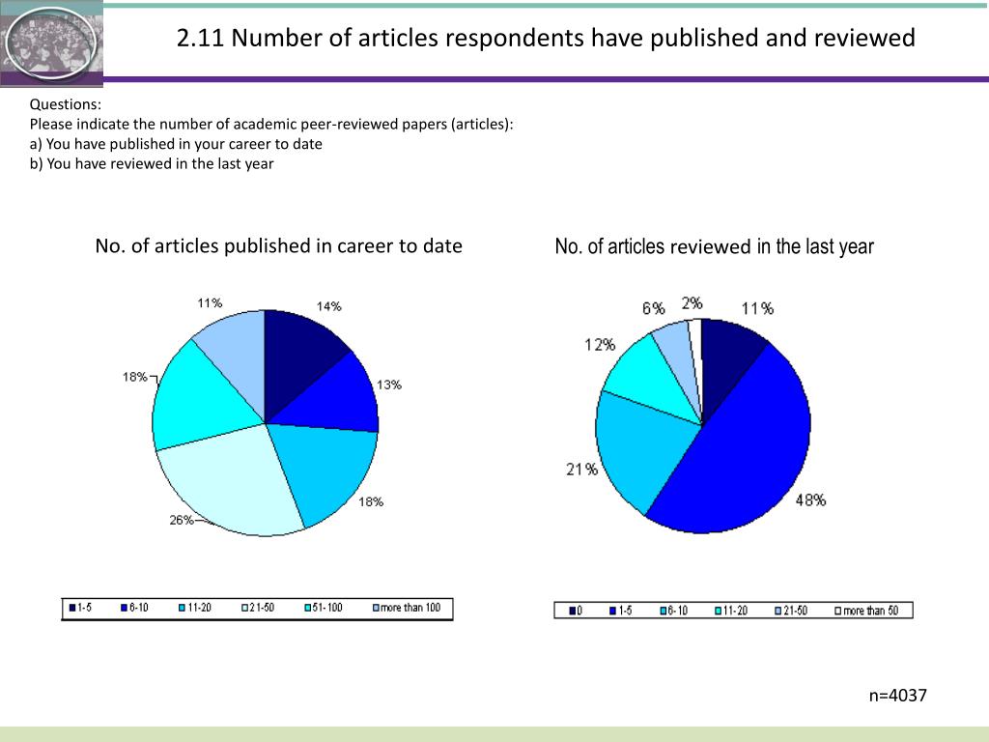Click the blue 6-10 swatch in the published legend

tap(125, 609)
